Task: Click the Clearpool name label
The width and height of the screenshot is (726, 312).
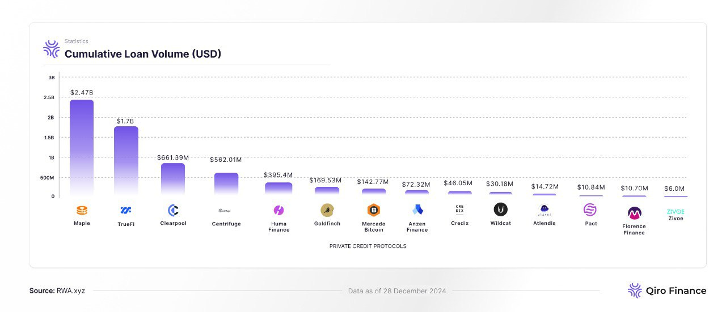Action: (x=173, y=223)
